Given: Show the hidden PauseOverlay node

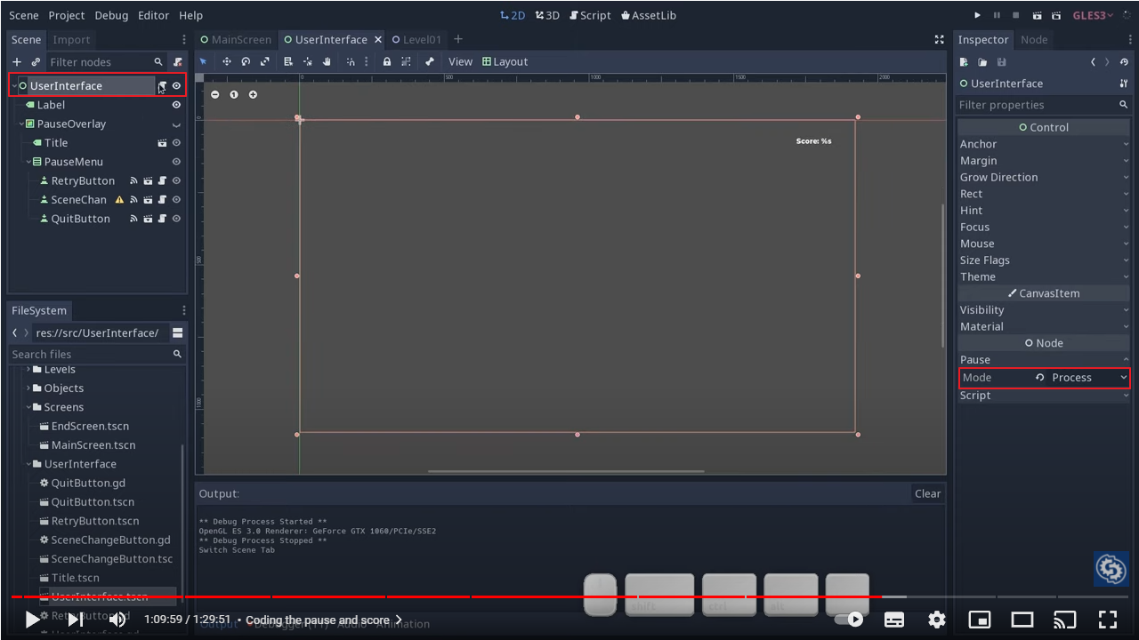Looking at the screenshot, I should [x=176, y=124].
